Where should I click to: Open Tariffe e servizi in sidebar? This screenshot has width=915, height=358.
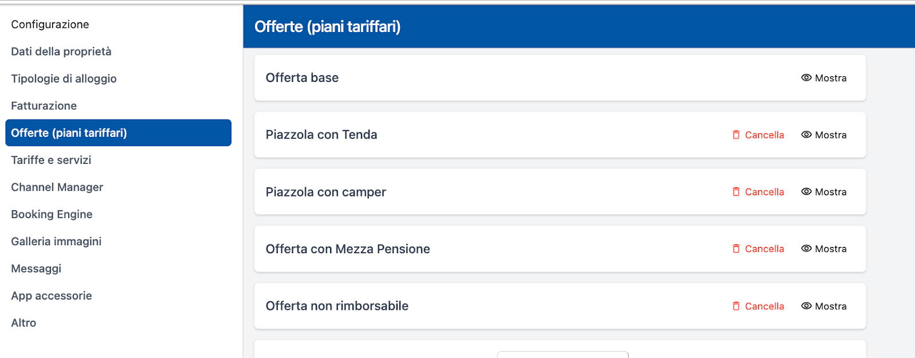click(x=51, y=160)
